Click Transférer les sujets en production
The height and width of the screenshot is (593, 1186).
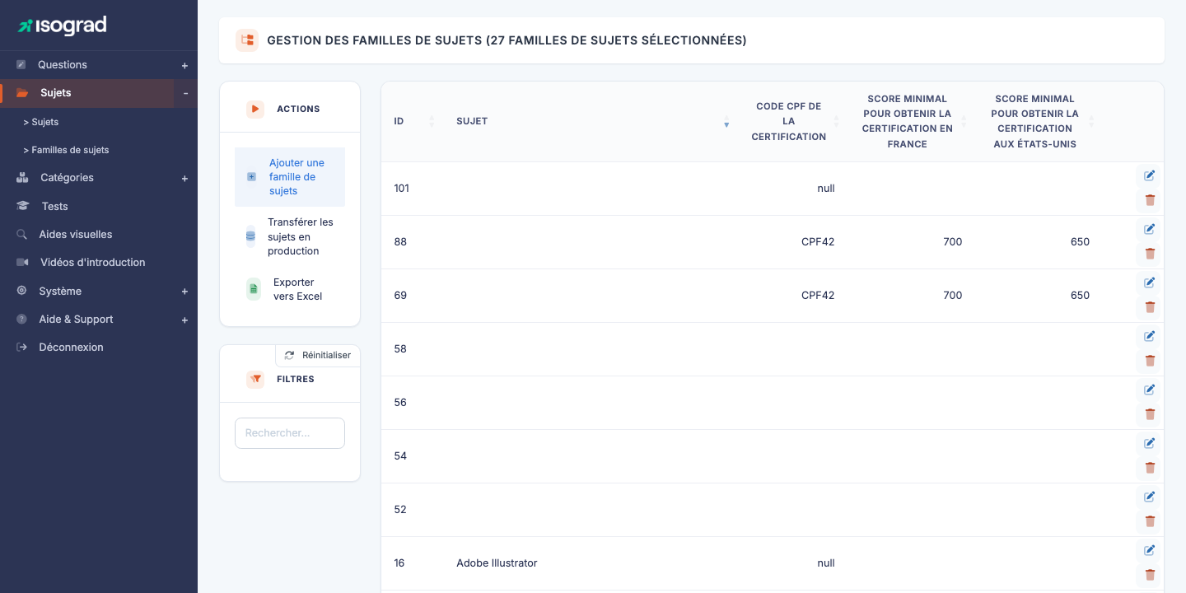[x=290, y=236]
